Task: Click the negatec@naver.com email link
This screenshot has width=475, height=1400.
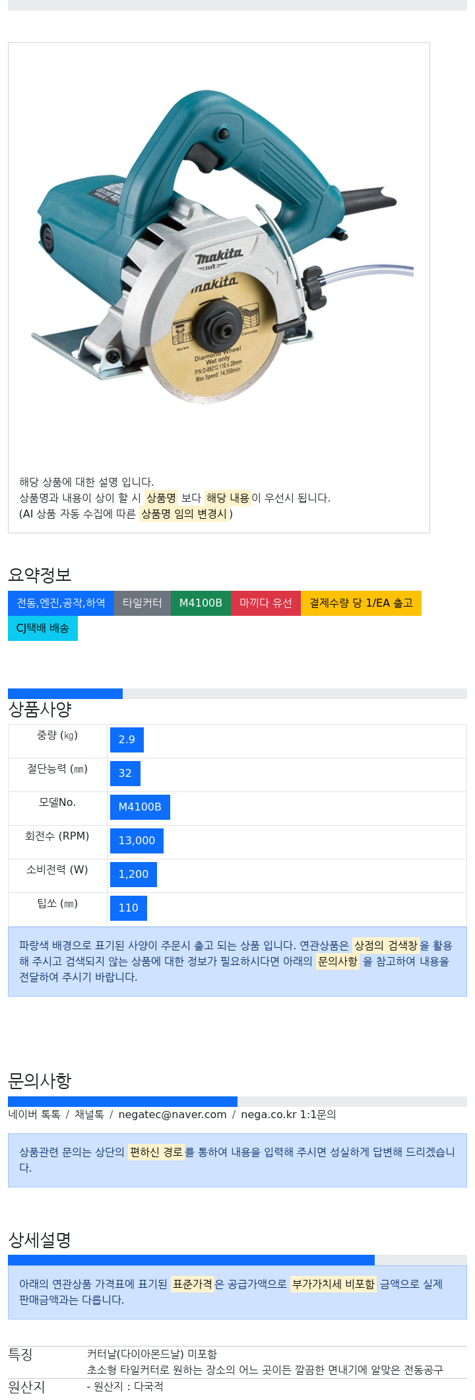Action: pyautogui.click(x=172, y=1115)
